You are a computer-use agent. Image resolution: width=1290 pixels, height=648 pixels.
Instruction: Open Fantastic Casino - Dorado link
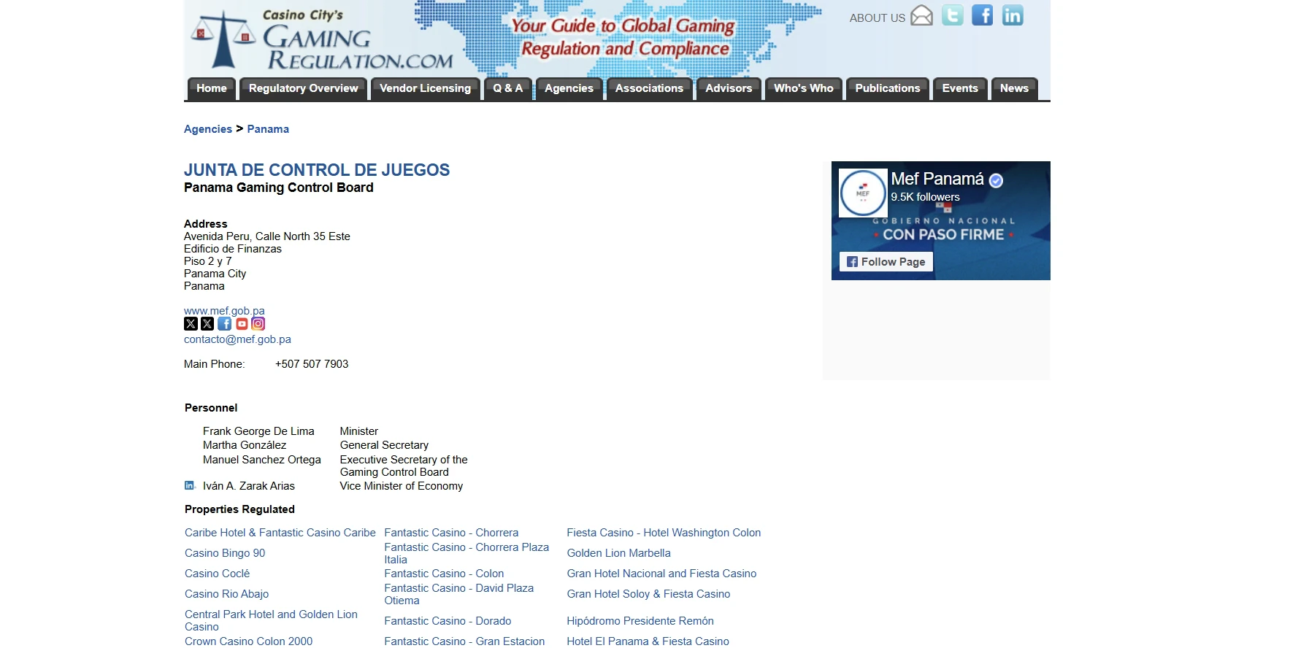tap(448, 621)
